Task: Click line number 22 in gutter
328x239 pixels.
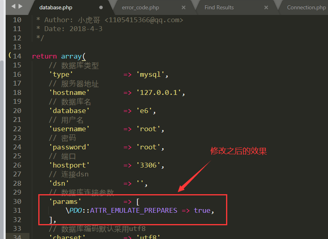Action: (x=17, y=129)
